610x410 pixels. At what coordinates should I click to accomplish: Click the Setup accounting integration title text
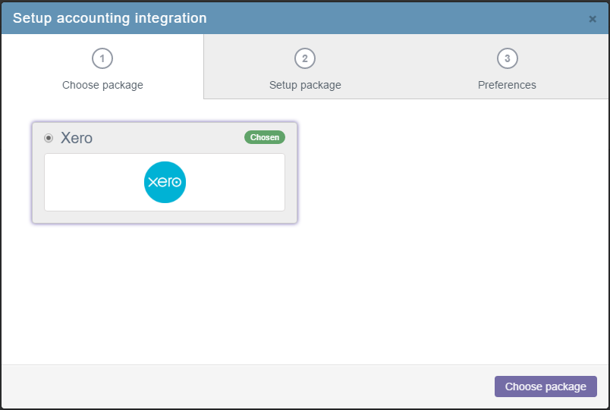[x=110, y=18]
